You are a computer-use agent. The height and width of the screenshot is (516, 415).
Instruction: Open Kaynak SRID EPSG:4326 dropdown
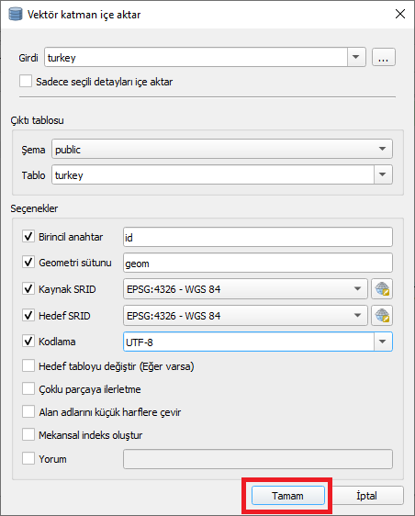(245, 289)
